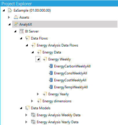Select the Energy Data folder label
Image resolution: width=118 pixels, height=125 pixels.
[x=52, y=52]
